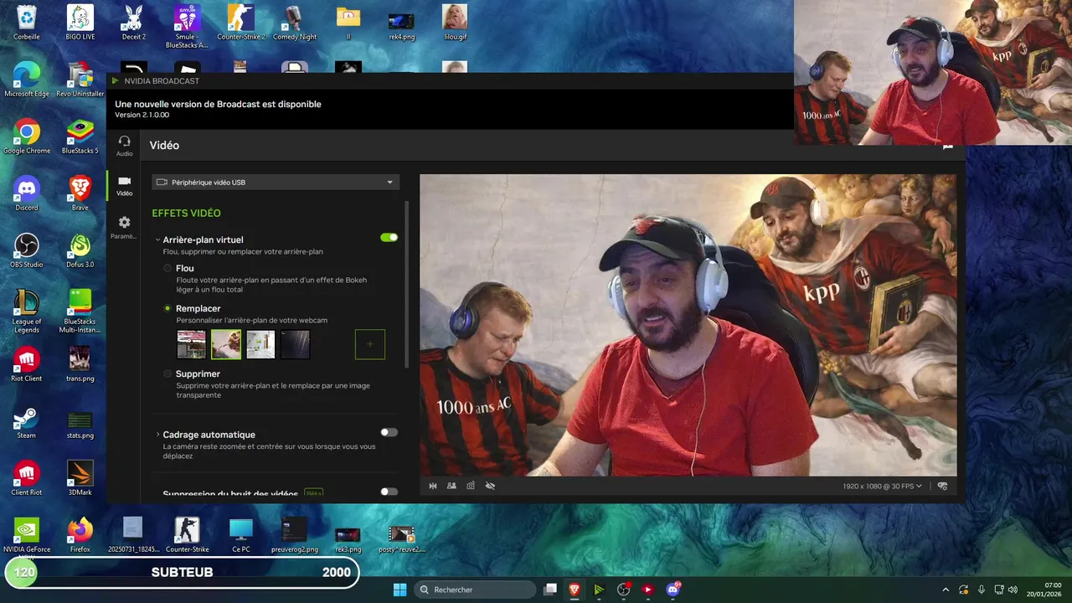This screenshot has width=1072, height=603.
Task: Switch to Brave in the taskbar
Action: pos(575,590)
